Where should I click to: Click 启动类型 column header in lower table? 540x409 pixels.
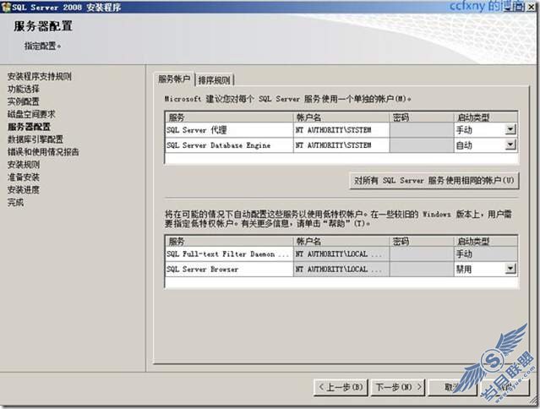[486, 241]
